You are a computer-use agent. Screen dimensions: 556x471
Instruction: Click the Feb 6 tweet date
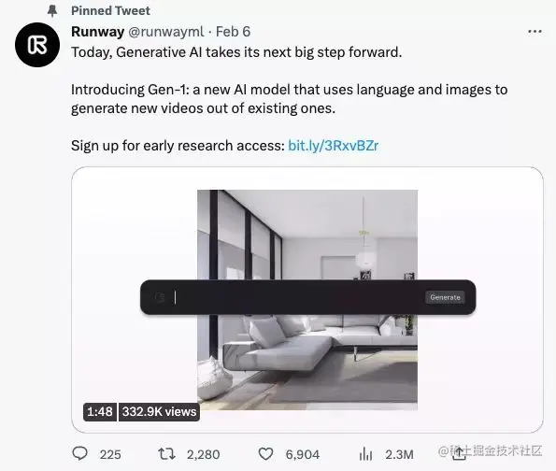tap(233, 32)
